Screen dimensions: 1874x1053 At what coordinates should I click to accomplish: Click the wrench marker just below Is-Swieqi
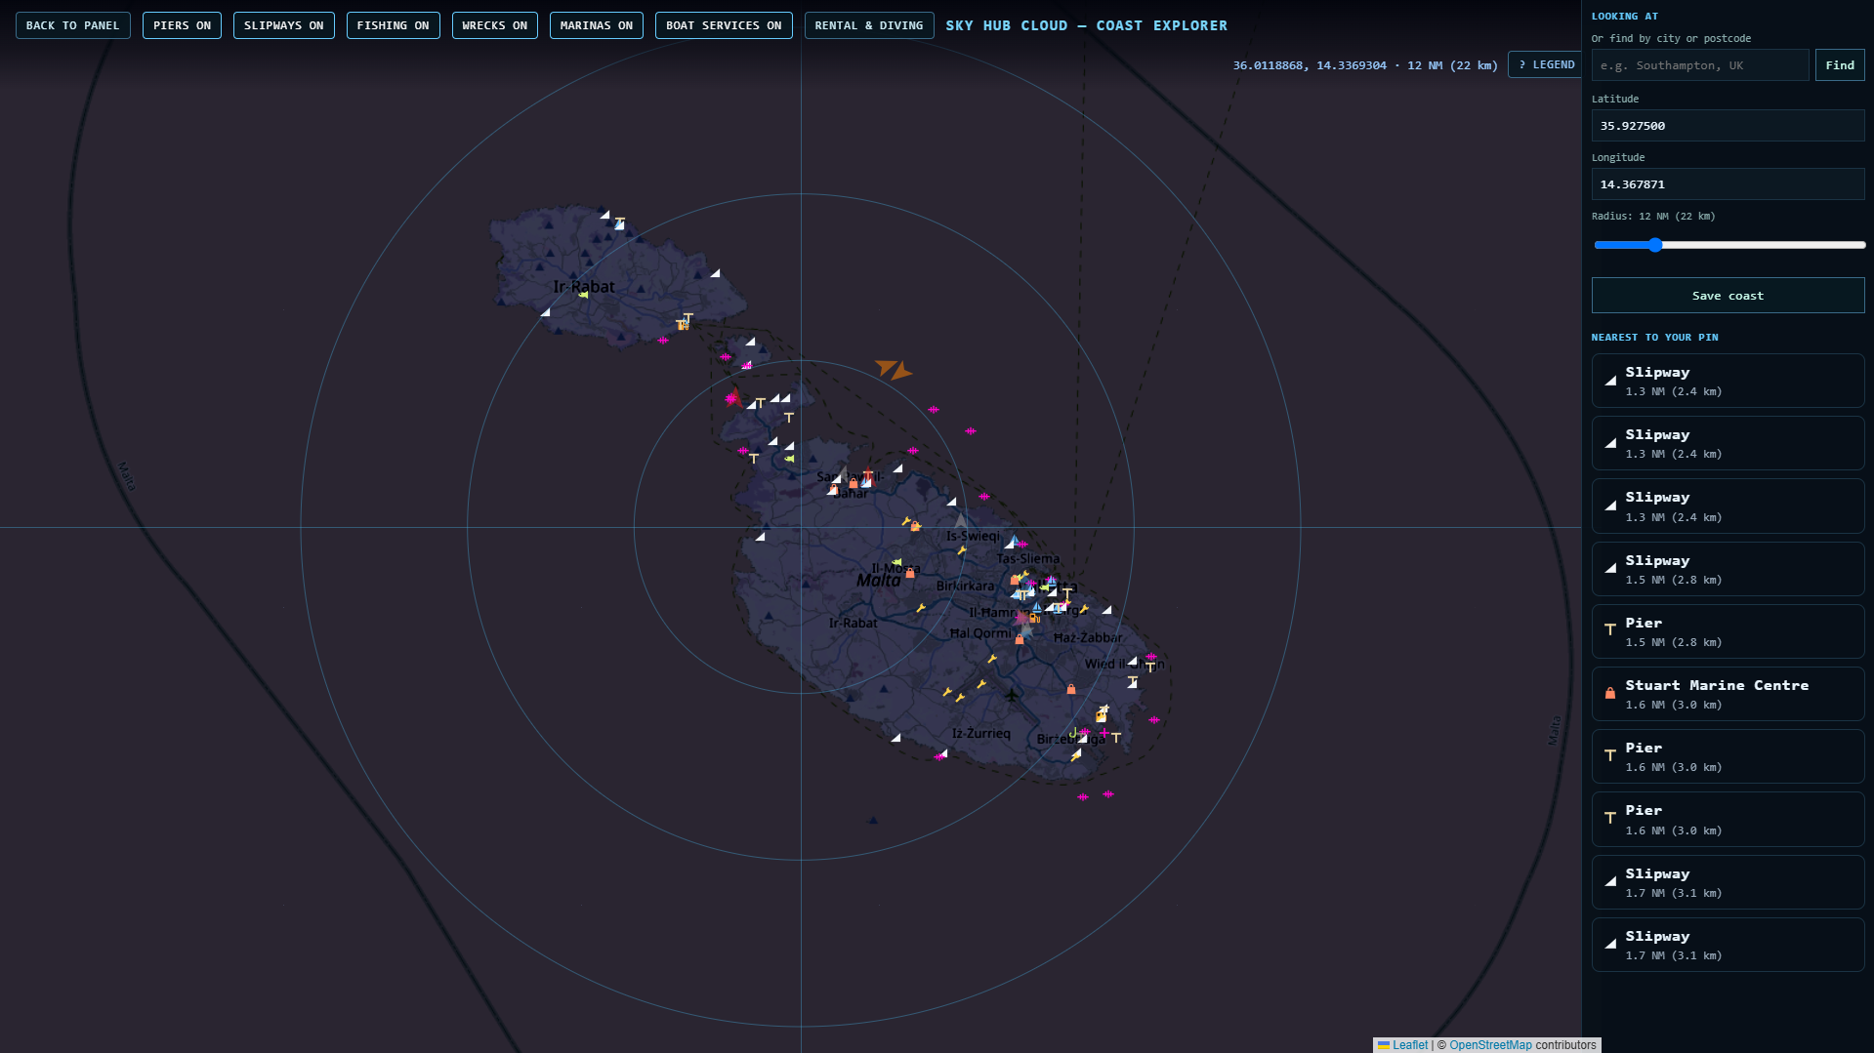(962, 550)
